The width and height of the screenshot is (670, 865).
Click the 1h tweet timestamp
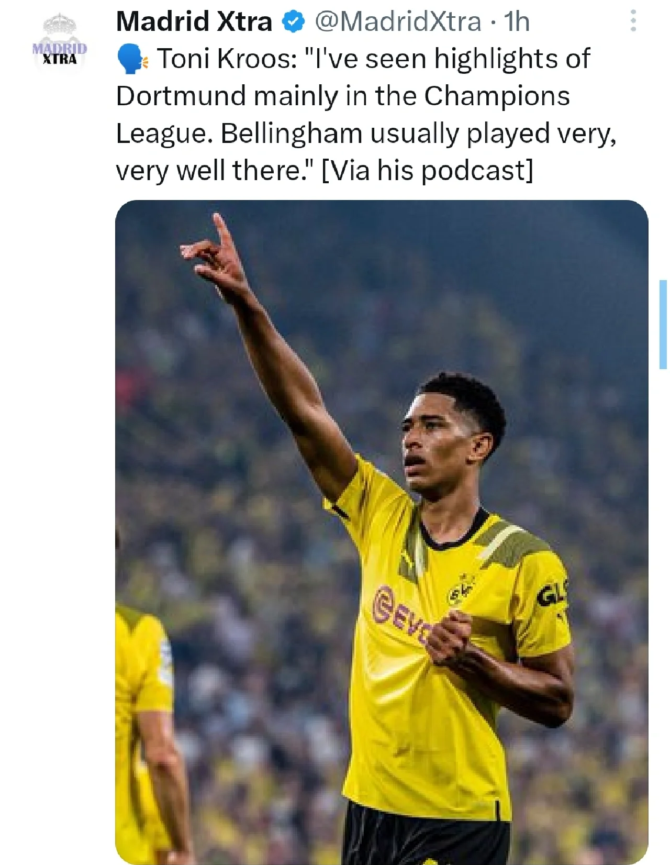pos(516,22)
